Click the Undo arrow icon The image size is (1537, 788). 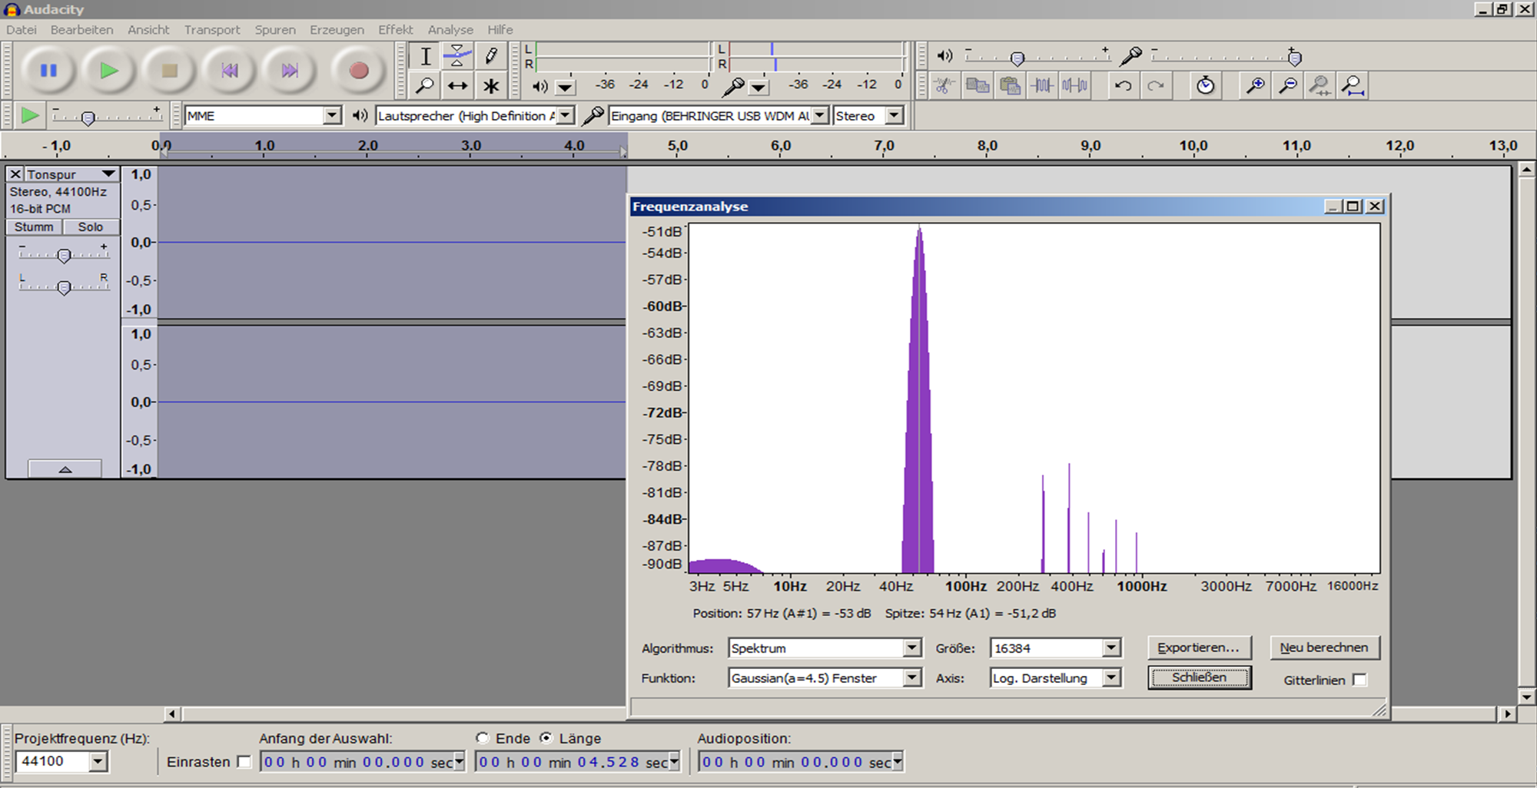[1123, 85]
